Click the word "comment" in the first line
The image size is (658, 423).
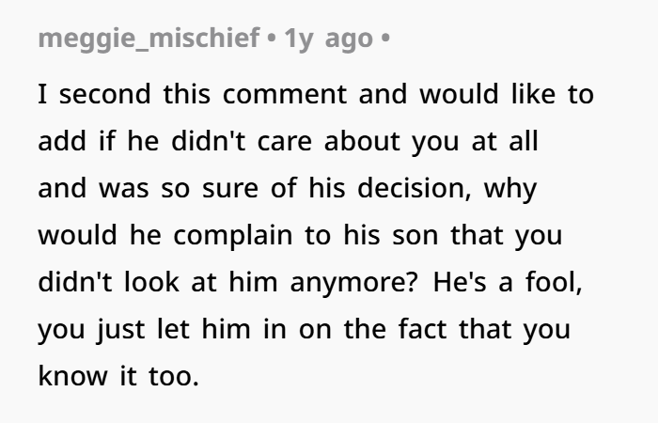click(285, 94)
